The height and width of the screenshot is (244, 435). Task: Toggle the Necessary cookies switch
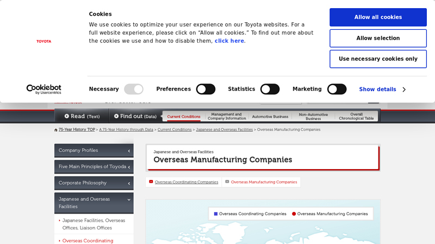pos(133,89)
